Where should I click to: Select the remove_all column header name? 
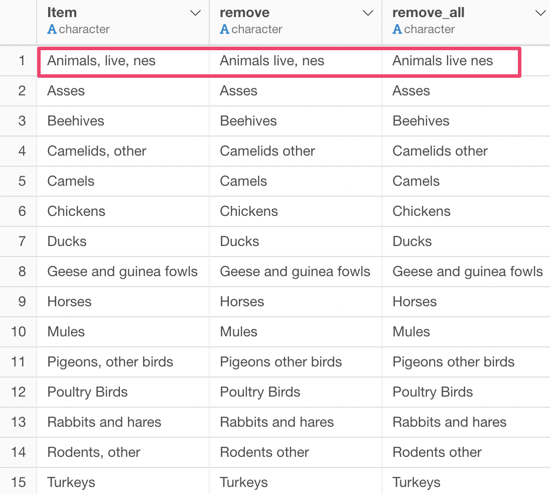coord(428,13)
